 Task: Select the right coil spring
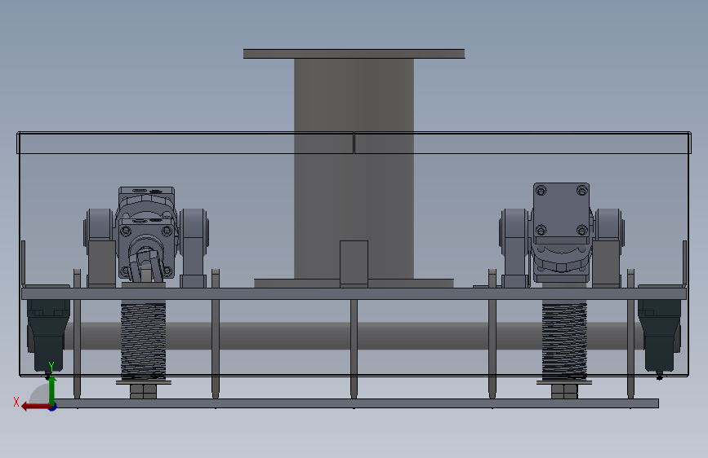[x=564, y=341]
